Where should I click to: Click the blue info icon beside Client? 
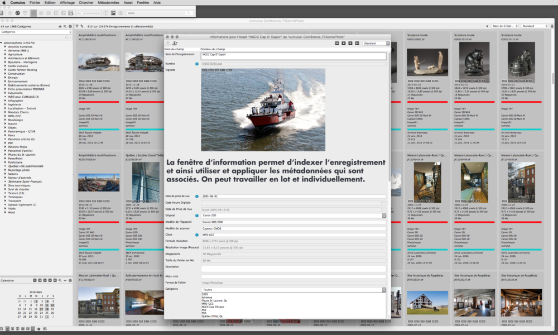[197, 235]
